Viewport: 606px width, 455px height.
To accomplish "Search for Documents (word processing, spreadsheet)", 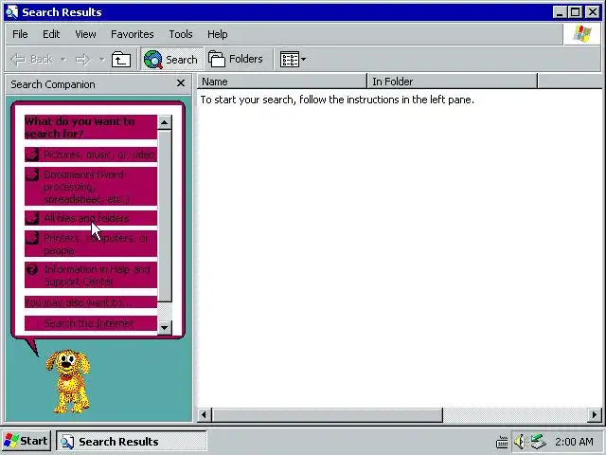I will click(91, 187).
